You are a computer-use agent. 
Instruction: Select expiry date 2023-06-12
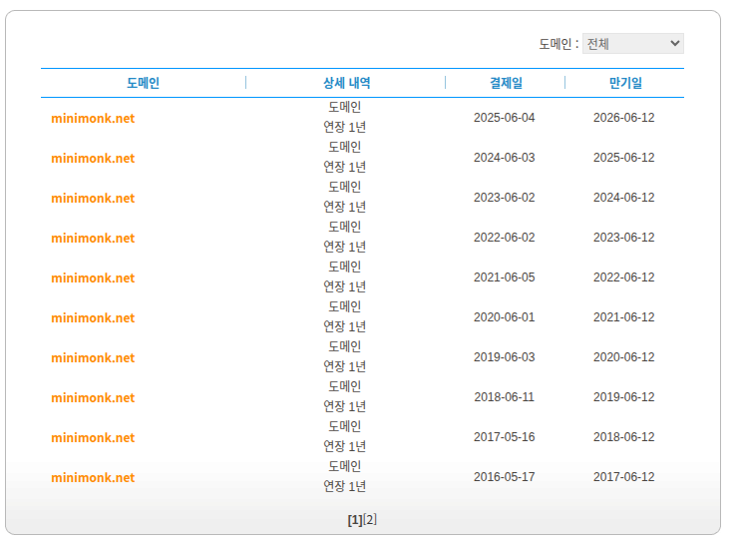click(x=624, y=238)
